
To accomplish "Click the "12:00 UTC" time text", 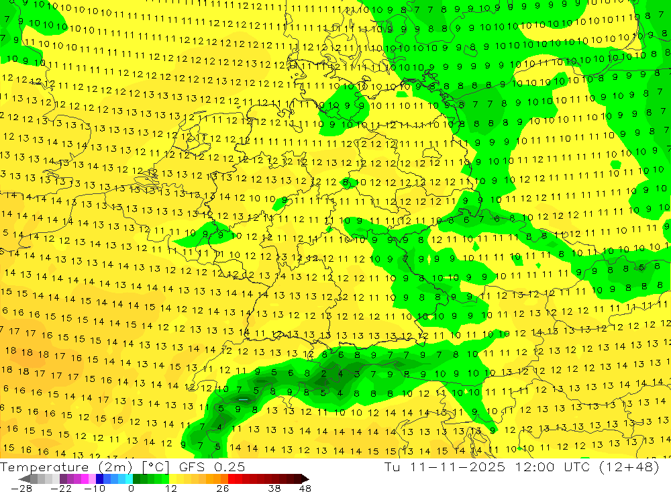I will (553, 467).
